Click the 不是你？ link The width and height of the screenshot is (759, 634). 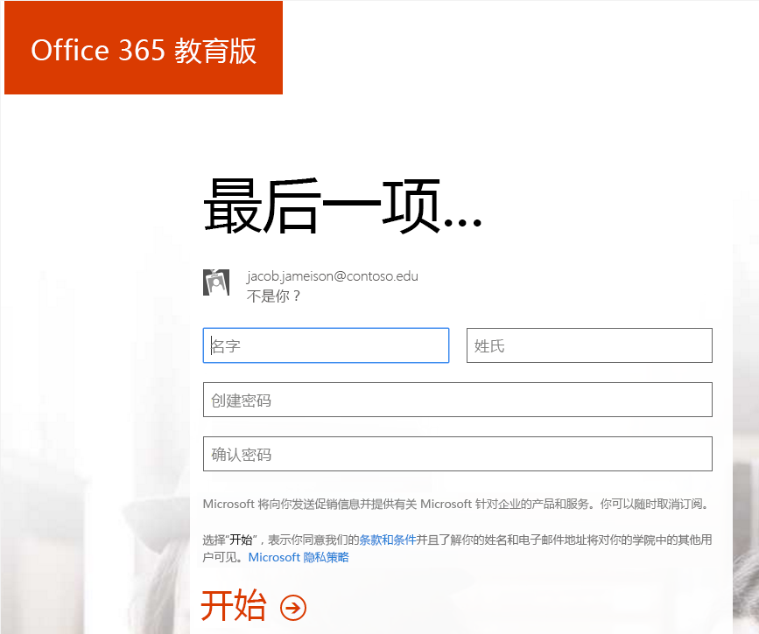[273, 296]
